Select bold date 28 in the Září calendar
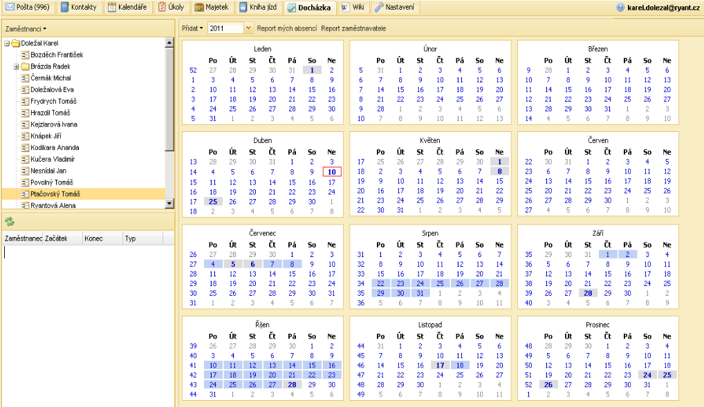 click(x=588, y=294)
